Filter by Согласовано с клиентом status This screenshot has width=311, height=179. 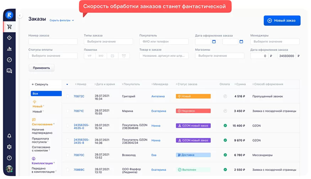click(41, 149)
